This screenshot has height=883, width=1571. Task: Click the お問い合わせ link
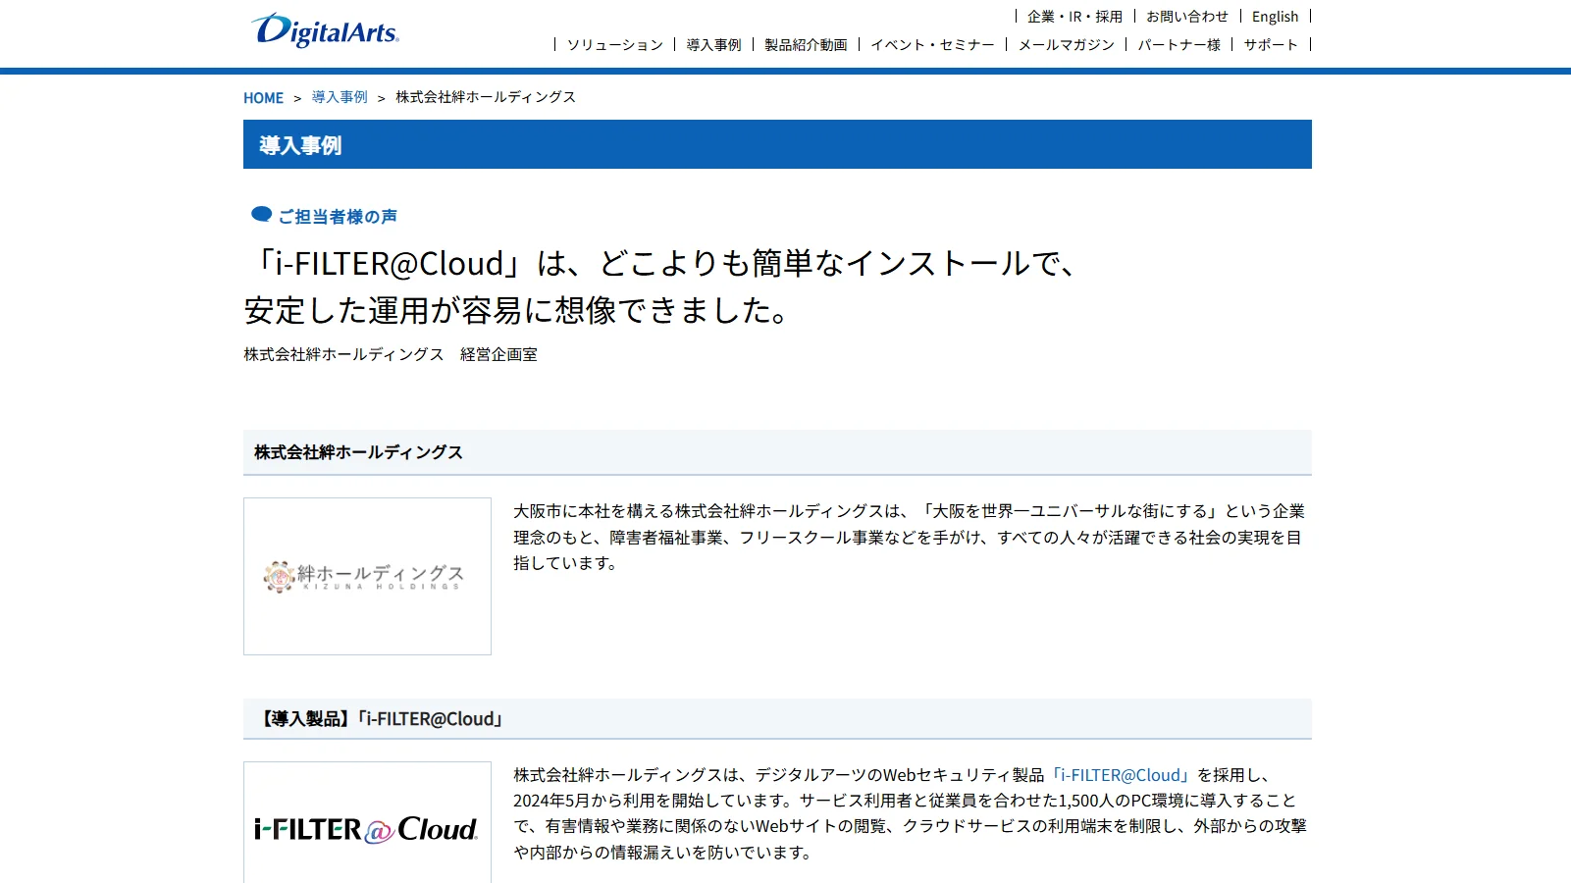point(1187,17)
